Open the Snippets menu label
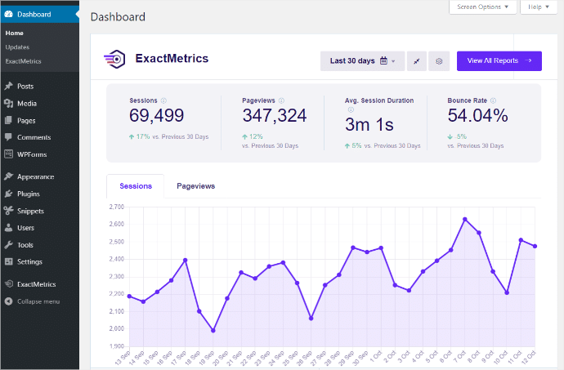This screenshot has width=564, height=370. click(30, 211)
